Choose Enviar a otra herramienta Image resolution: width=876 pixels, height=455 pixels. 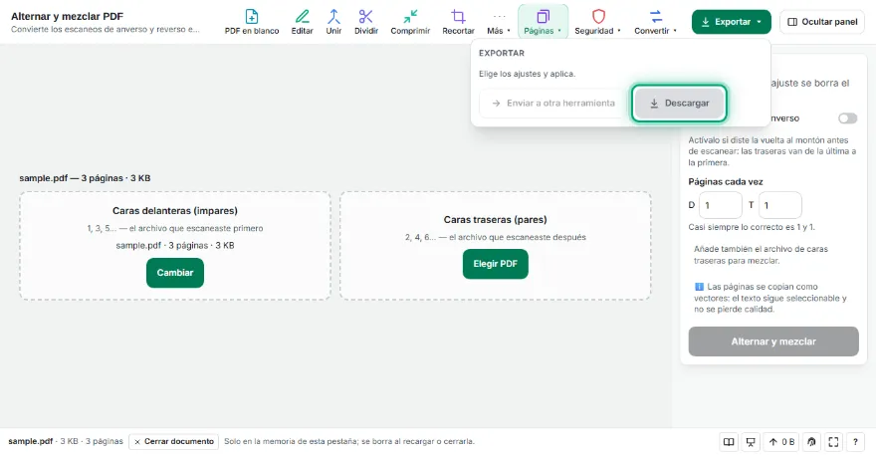[553, 103]
